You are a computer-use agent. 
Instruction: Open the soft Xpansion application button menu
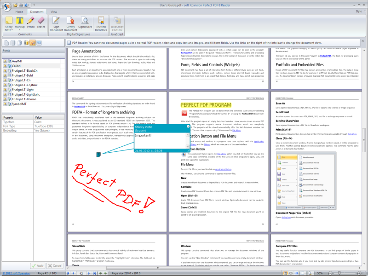[x=6, y=6]
